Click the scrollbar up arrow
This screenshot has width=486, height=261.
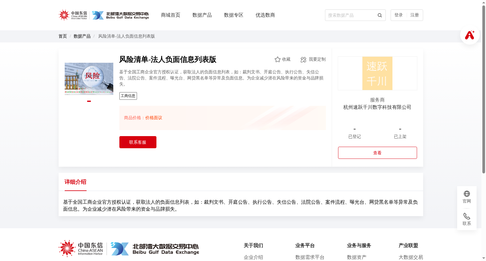[x=484, y=2]
